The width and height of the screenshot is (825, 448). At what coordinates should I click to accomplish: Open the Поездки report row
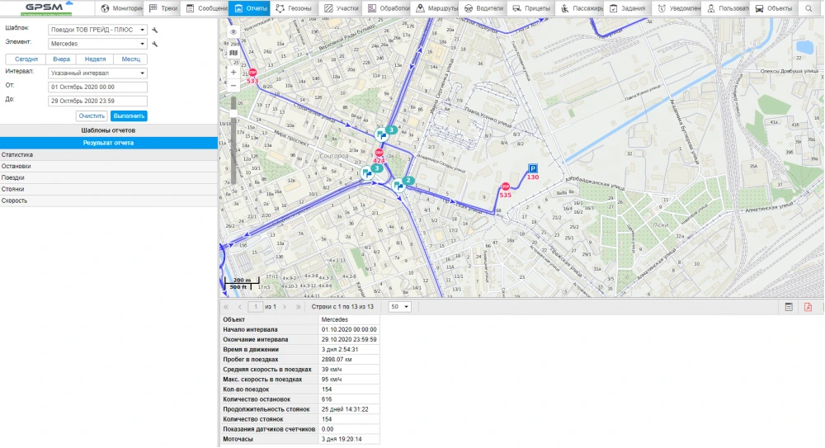(108, 178)
